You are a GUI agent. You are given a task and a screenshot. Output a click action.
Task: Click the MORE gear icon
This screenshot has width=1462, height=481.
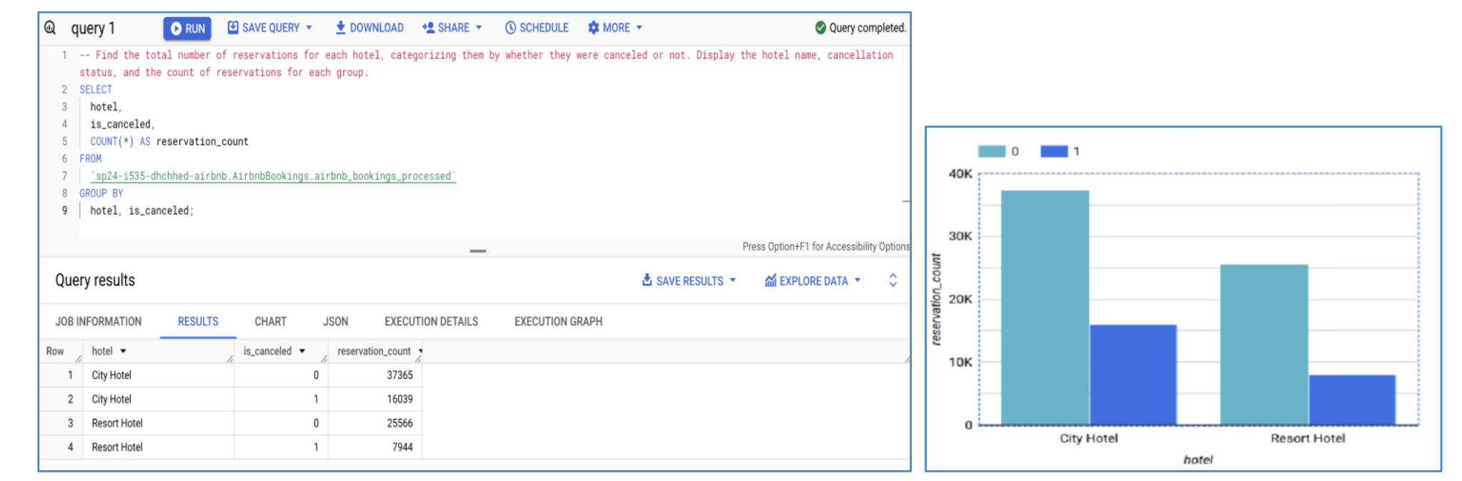point(593,28)
